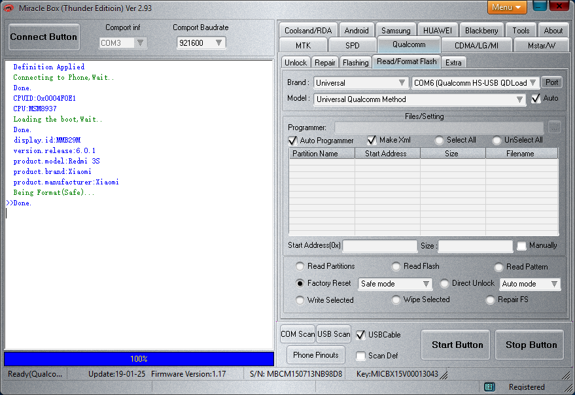Enable the Manually checkbox
This screenshot has height=395, width=575.
point(521,245)
